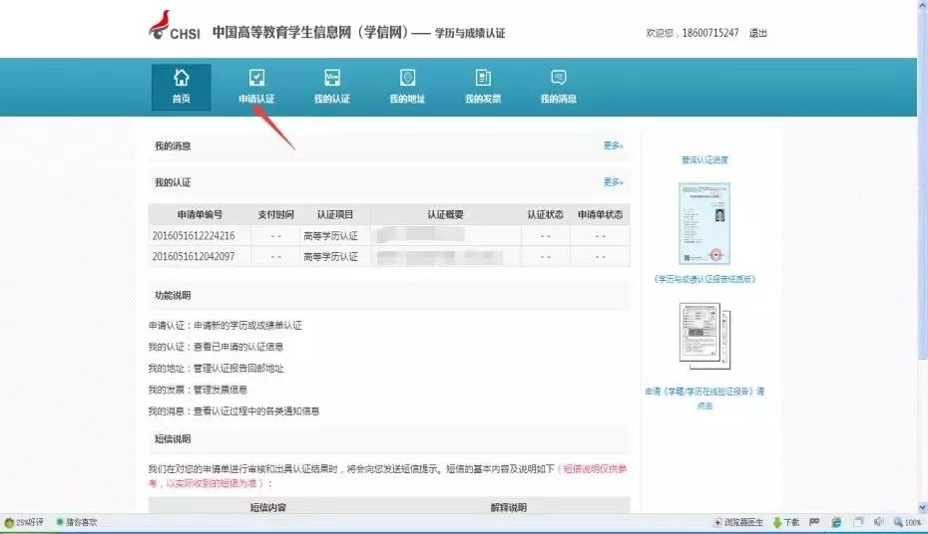Open 浏览器医生 in status bar
The height and width of the screenshot is (534, 928).
pos(738,522)
